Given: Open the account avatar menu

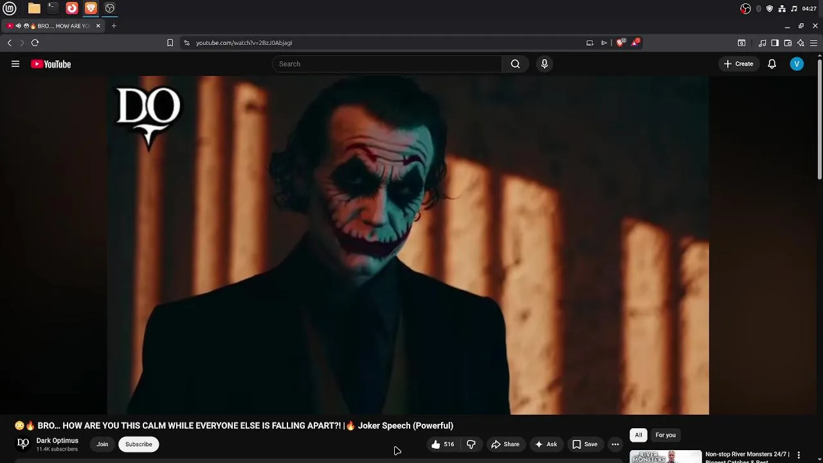Looking at the screenshot, I should click(x=797, y=64).
